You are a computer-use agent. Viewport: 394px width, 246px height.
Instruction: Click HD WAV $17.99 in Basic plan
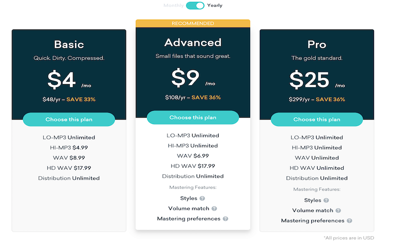(69, 168)
